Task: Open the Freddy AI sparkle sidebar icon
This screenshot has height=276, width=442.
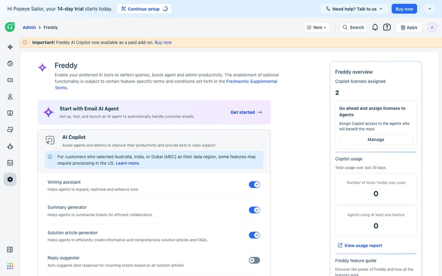Action: pos(10,47)
